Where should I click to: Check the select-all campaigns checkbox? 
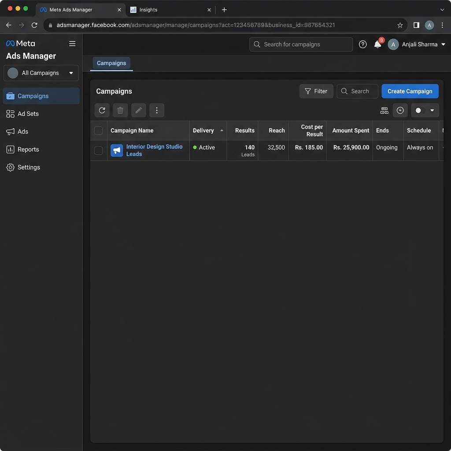coord(98,130)
